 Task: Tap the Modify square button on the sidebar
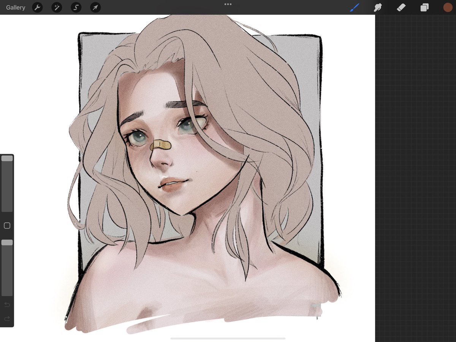tap(7, 226)
